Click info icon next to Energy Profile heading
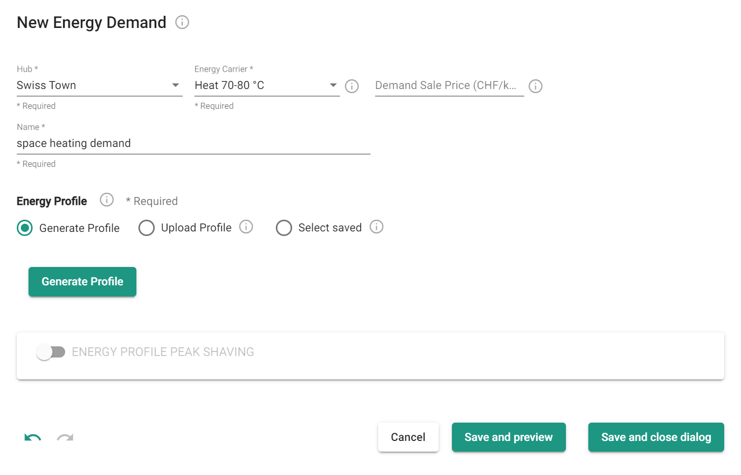The width and height of the screenshot is (741, 475). 107,200
